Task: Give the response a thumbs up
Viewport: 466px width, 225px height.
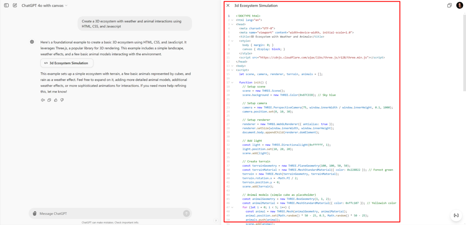Action: (x=56, y=100)
